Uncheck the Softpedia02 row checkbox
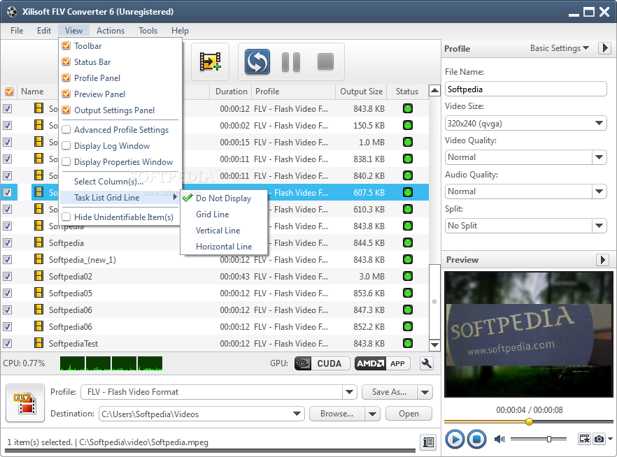 click(x=8, y=276)
